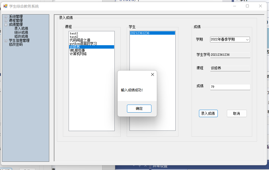
Task: Expand the 系统管理 tree node
Action: [6, 17]
